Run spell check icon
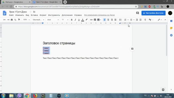 tap(15, 20)
